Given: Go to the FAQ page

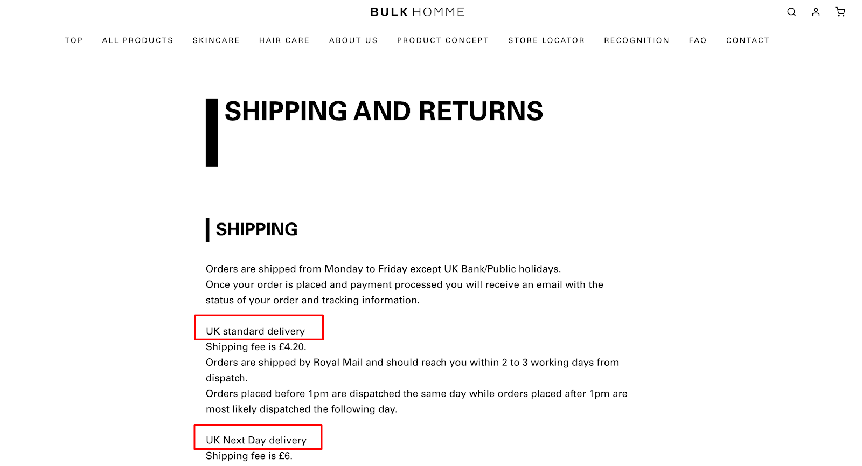Looking at the screenshot, I should pyautogui.click(x=698, y=40).
